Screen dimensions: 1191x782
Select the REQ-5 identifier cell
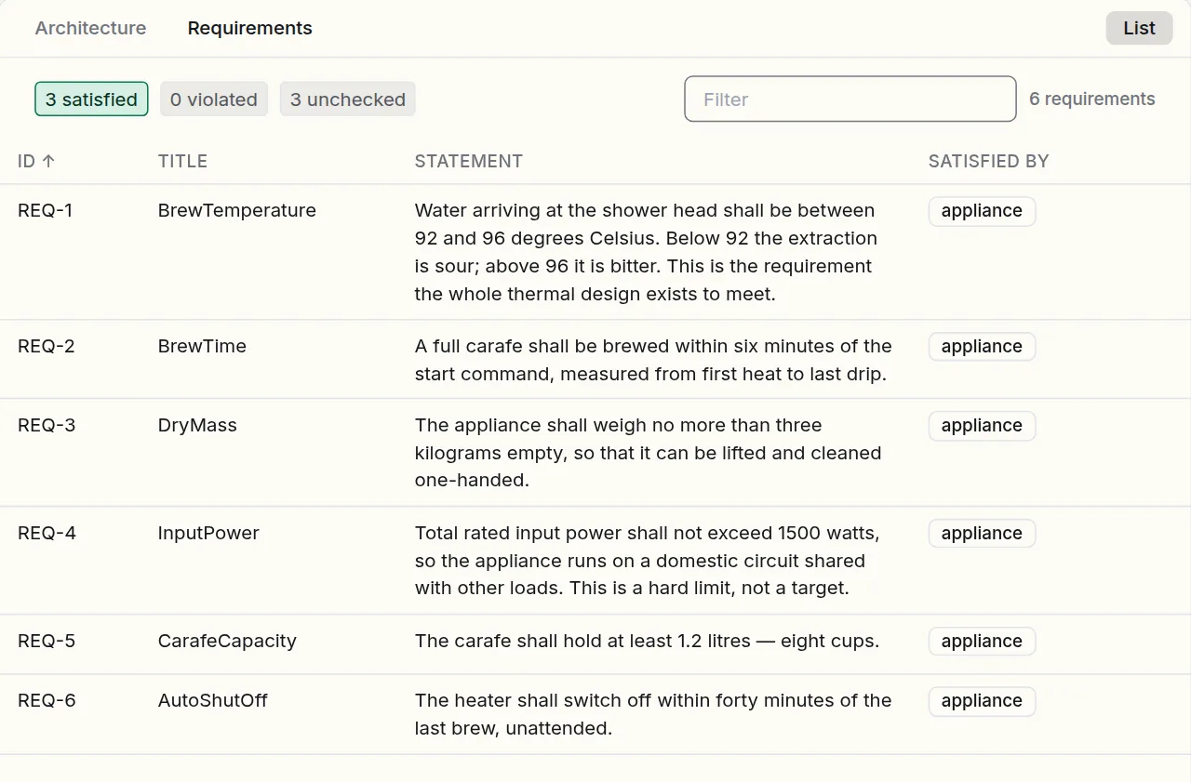point(47,641)
